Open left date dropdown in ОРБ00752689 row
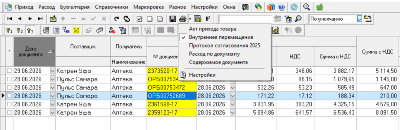Viewport: 400px width, 130px height. click(53, 95)
